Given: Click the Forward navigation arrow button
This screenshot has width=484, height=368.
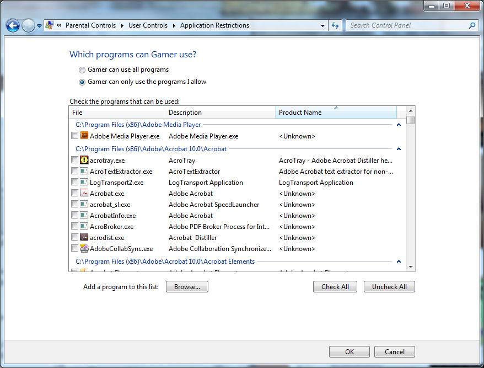Looking at the screenshot, I should coord(29,25).
